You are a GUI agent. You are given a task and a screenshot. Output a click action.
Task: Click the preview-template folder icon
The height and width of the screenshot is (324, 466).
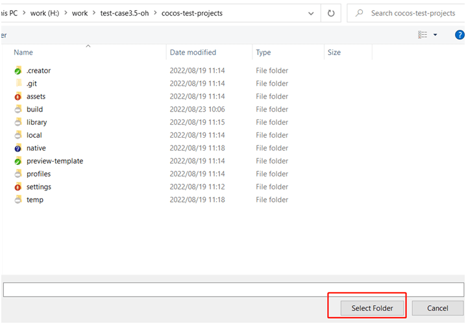18,161
